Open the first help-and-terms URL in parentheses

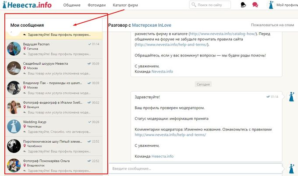click(x=172, y=45)
